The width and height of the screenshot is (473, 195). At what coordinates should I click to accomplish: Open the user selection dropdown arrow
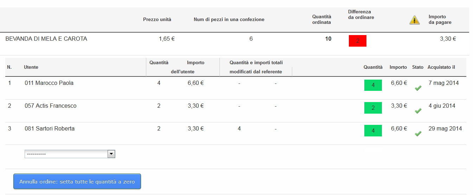111,154
